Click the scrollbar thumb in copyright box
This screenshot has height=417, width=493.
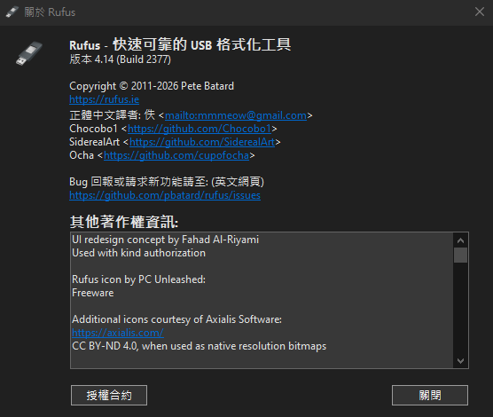tap(460, 256)
